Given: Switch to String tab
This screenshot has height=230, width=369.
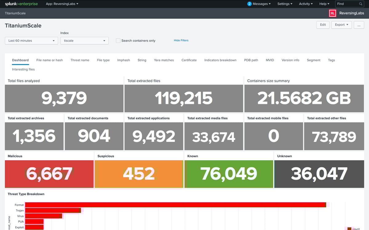Looking at the screenshot, I should point(142,60).
